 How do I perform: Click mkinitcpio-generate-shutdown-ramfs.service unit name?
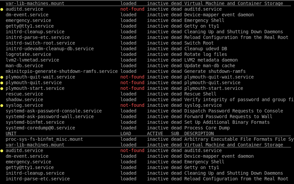[x=62, y=71]
